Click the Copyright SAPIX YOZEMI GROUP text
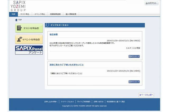169x112 pixels. click(x=84, y=106)
